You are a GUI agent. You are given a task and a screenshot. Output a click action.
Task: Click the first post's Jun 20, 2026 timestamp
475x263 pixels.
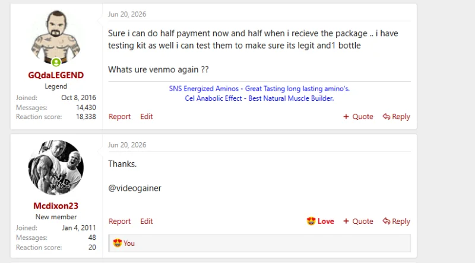(127, 14)
